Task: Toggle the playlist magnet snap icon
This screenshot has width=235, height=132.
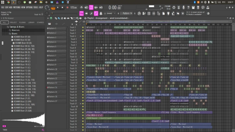Action: click(x=51, y=18)
